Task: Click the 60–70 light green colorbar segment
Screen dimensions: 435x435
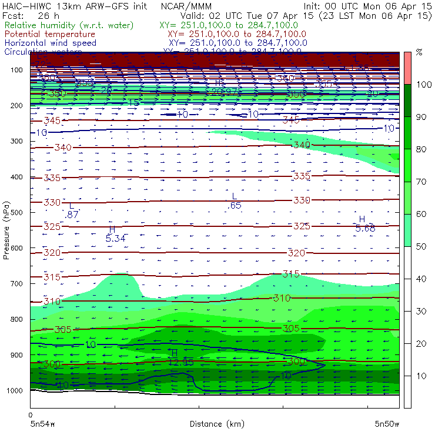Action: [x=407, y=198]
